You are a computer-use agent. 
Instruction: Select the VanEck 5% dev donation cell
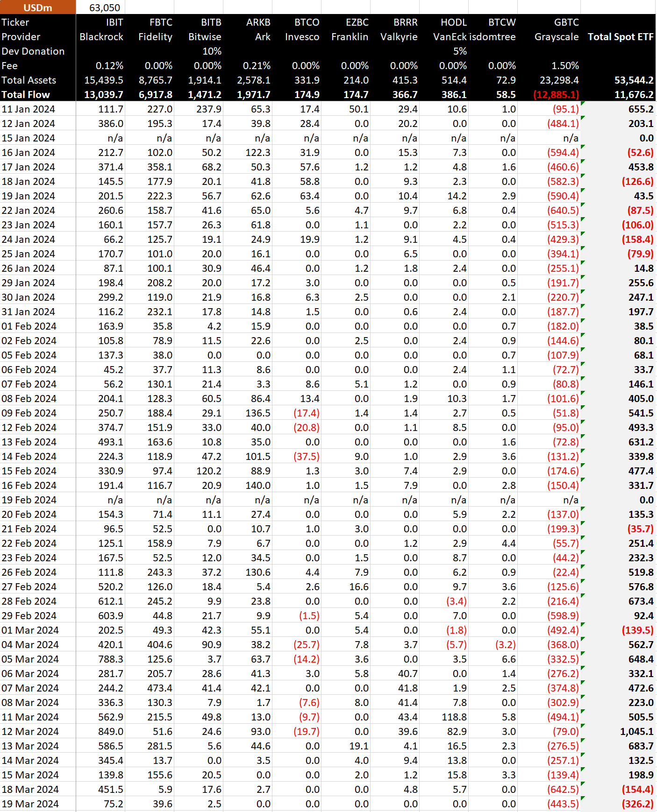click(x=460, y=51)
